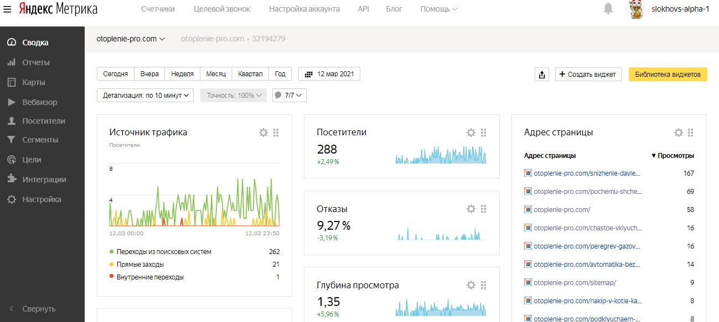The image size is (719, 322).
Task: Click the Адрес страницы column header
Action: tap(550, 156)
